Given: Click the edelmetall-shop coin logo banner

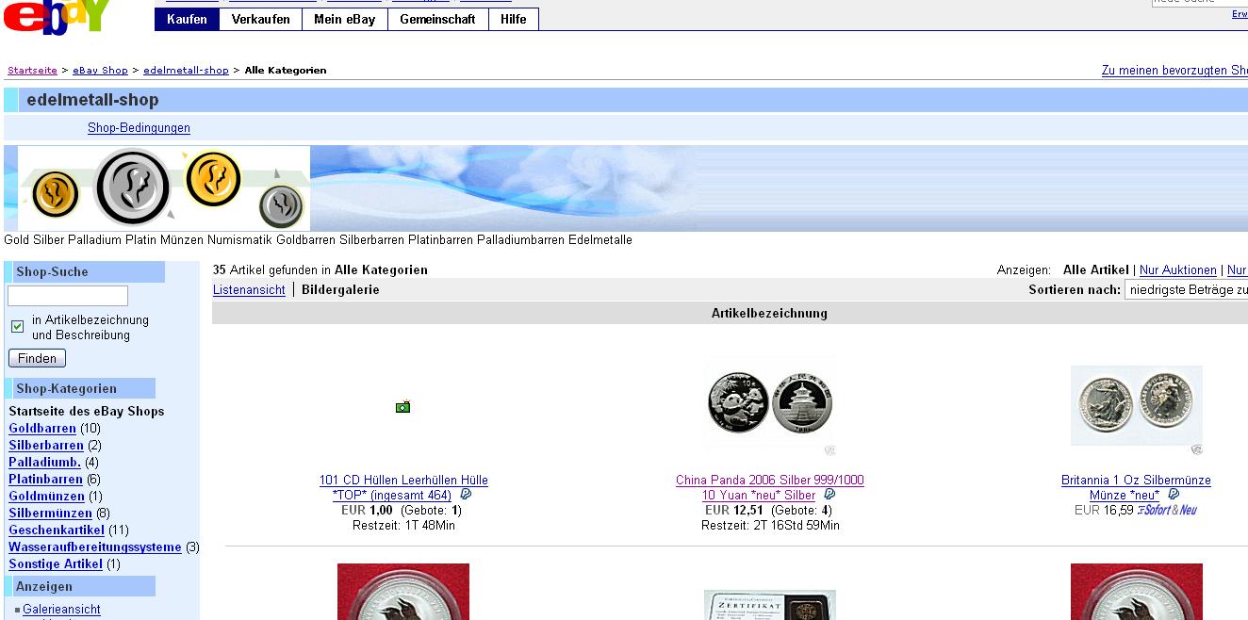Looking at the screenshot, I should pyautogui.click(x=165, y=188).
